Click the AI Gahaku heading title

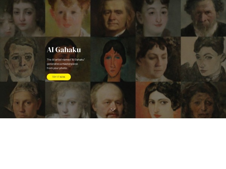pyautogui.click(x=64, y=50)
